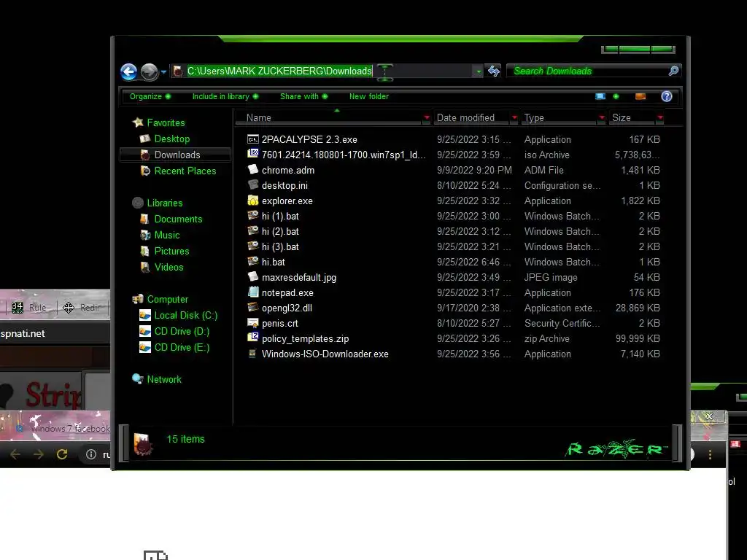Click Rule button in background window
Image resolution: width=747 pixels, height=560 pixels.
click(x=29, y=308)
